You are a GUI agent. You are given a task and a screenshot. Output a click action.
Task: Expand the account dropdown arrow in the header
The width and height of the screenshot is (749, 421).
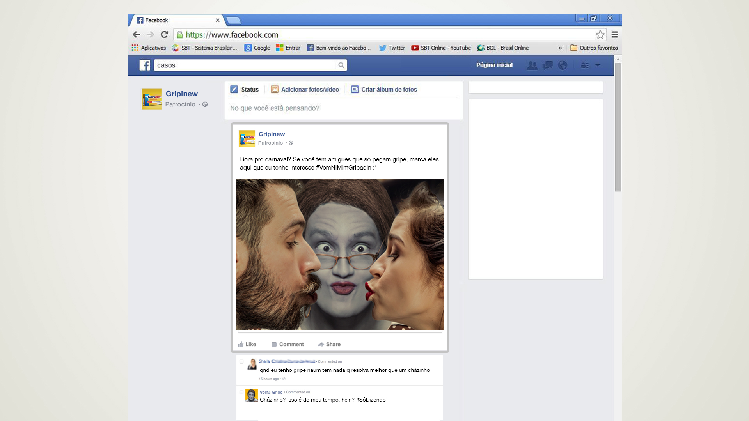coord(598,65)
